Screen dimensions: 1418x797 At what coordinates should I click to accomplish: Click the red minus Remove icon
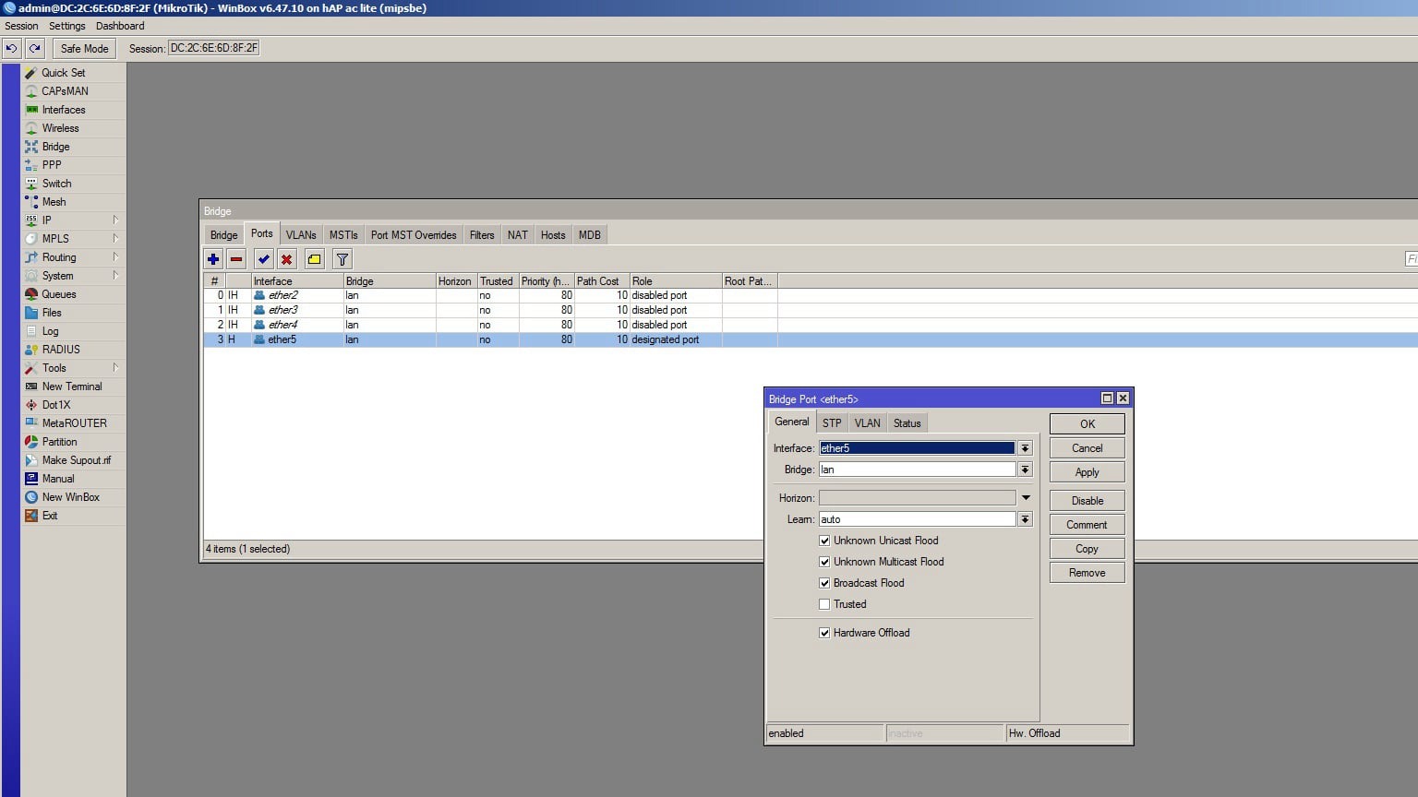(x=236, y=259)
